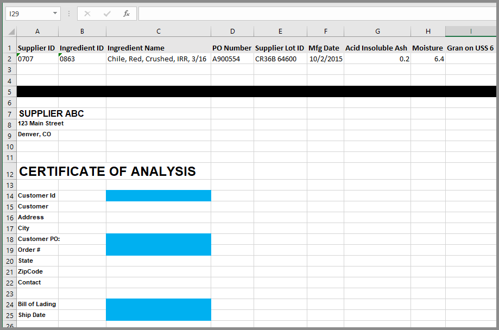Click the 'Order #' label cell
The height and width of the screenshot is (330, 499).
37,250
